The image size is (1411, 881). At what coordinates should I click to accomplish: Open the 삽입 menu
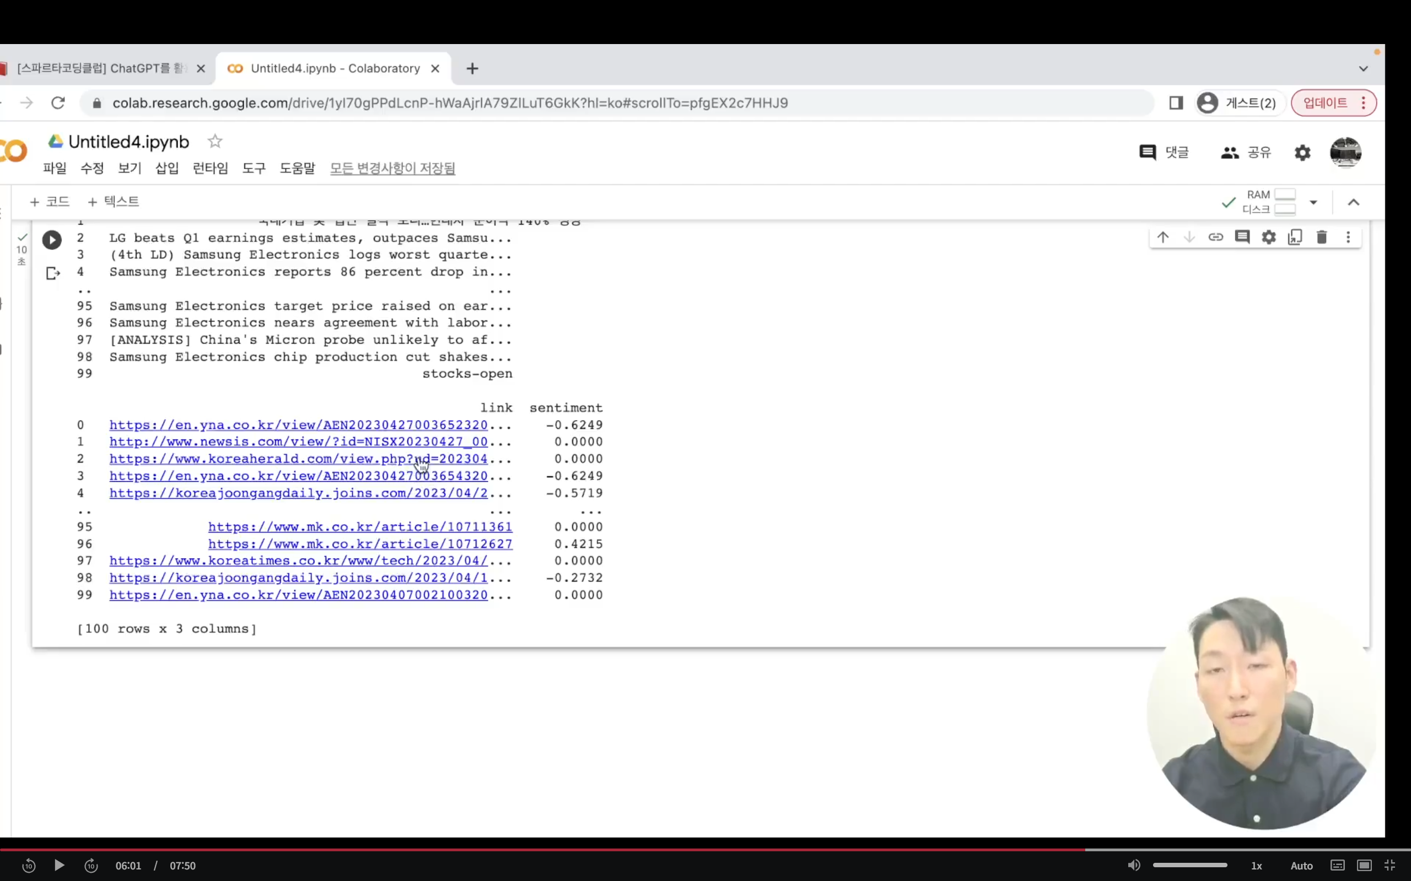167,168
